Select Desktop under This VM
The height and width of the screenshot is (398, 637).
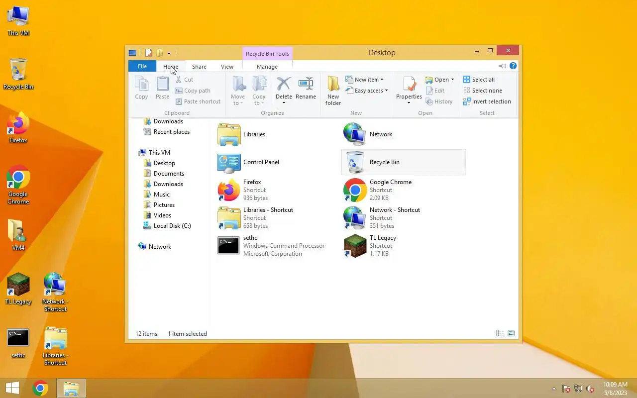tap(159, 163)
